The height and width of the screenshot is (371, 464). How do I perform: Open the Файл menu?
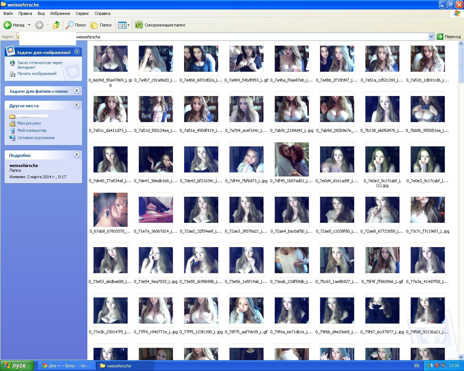(8, 13)
